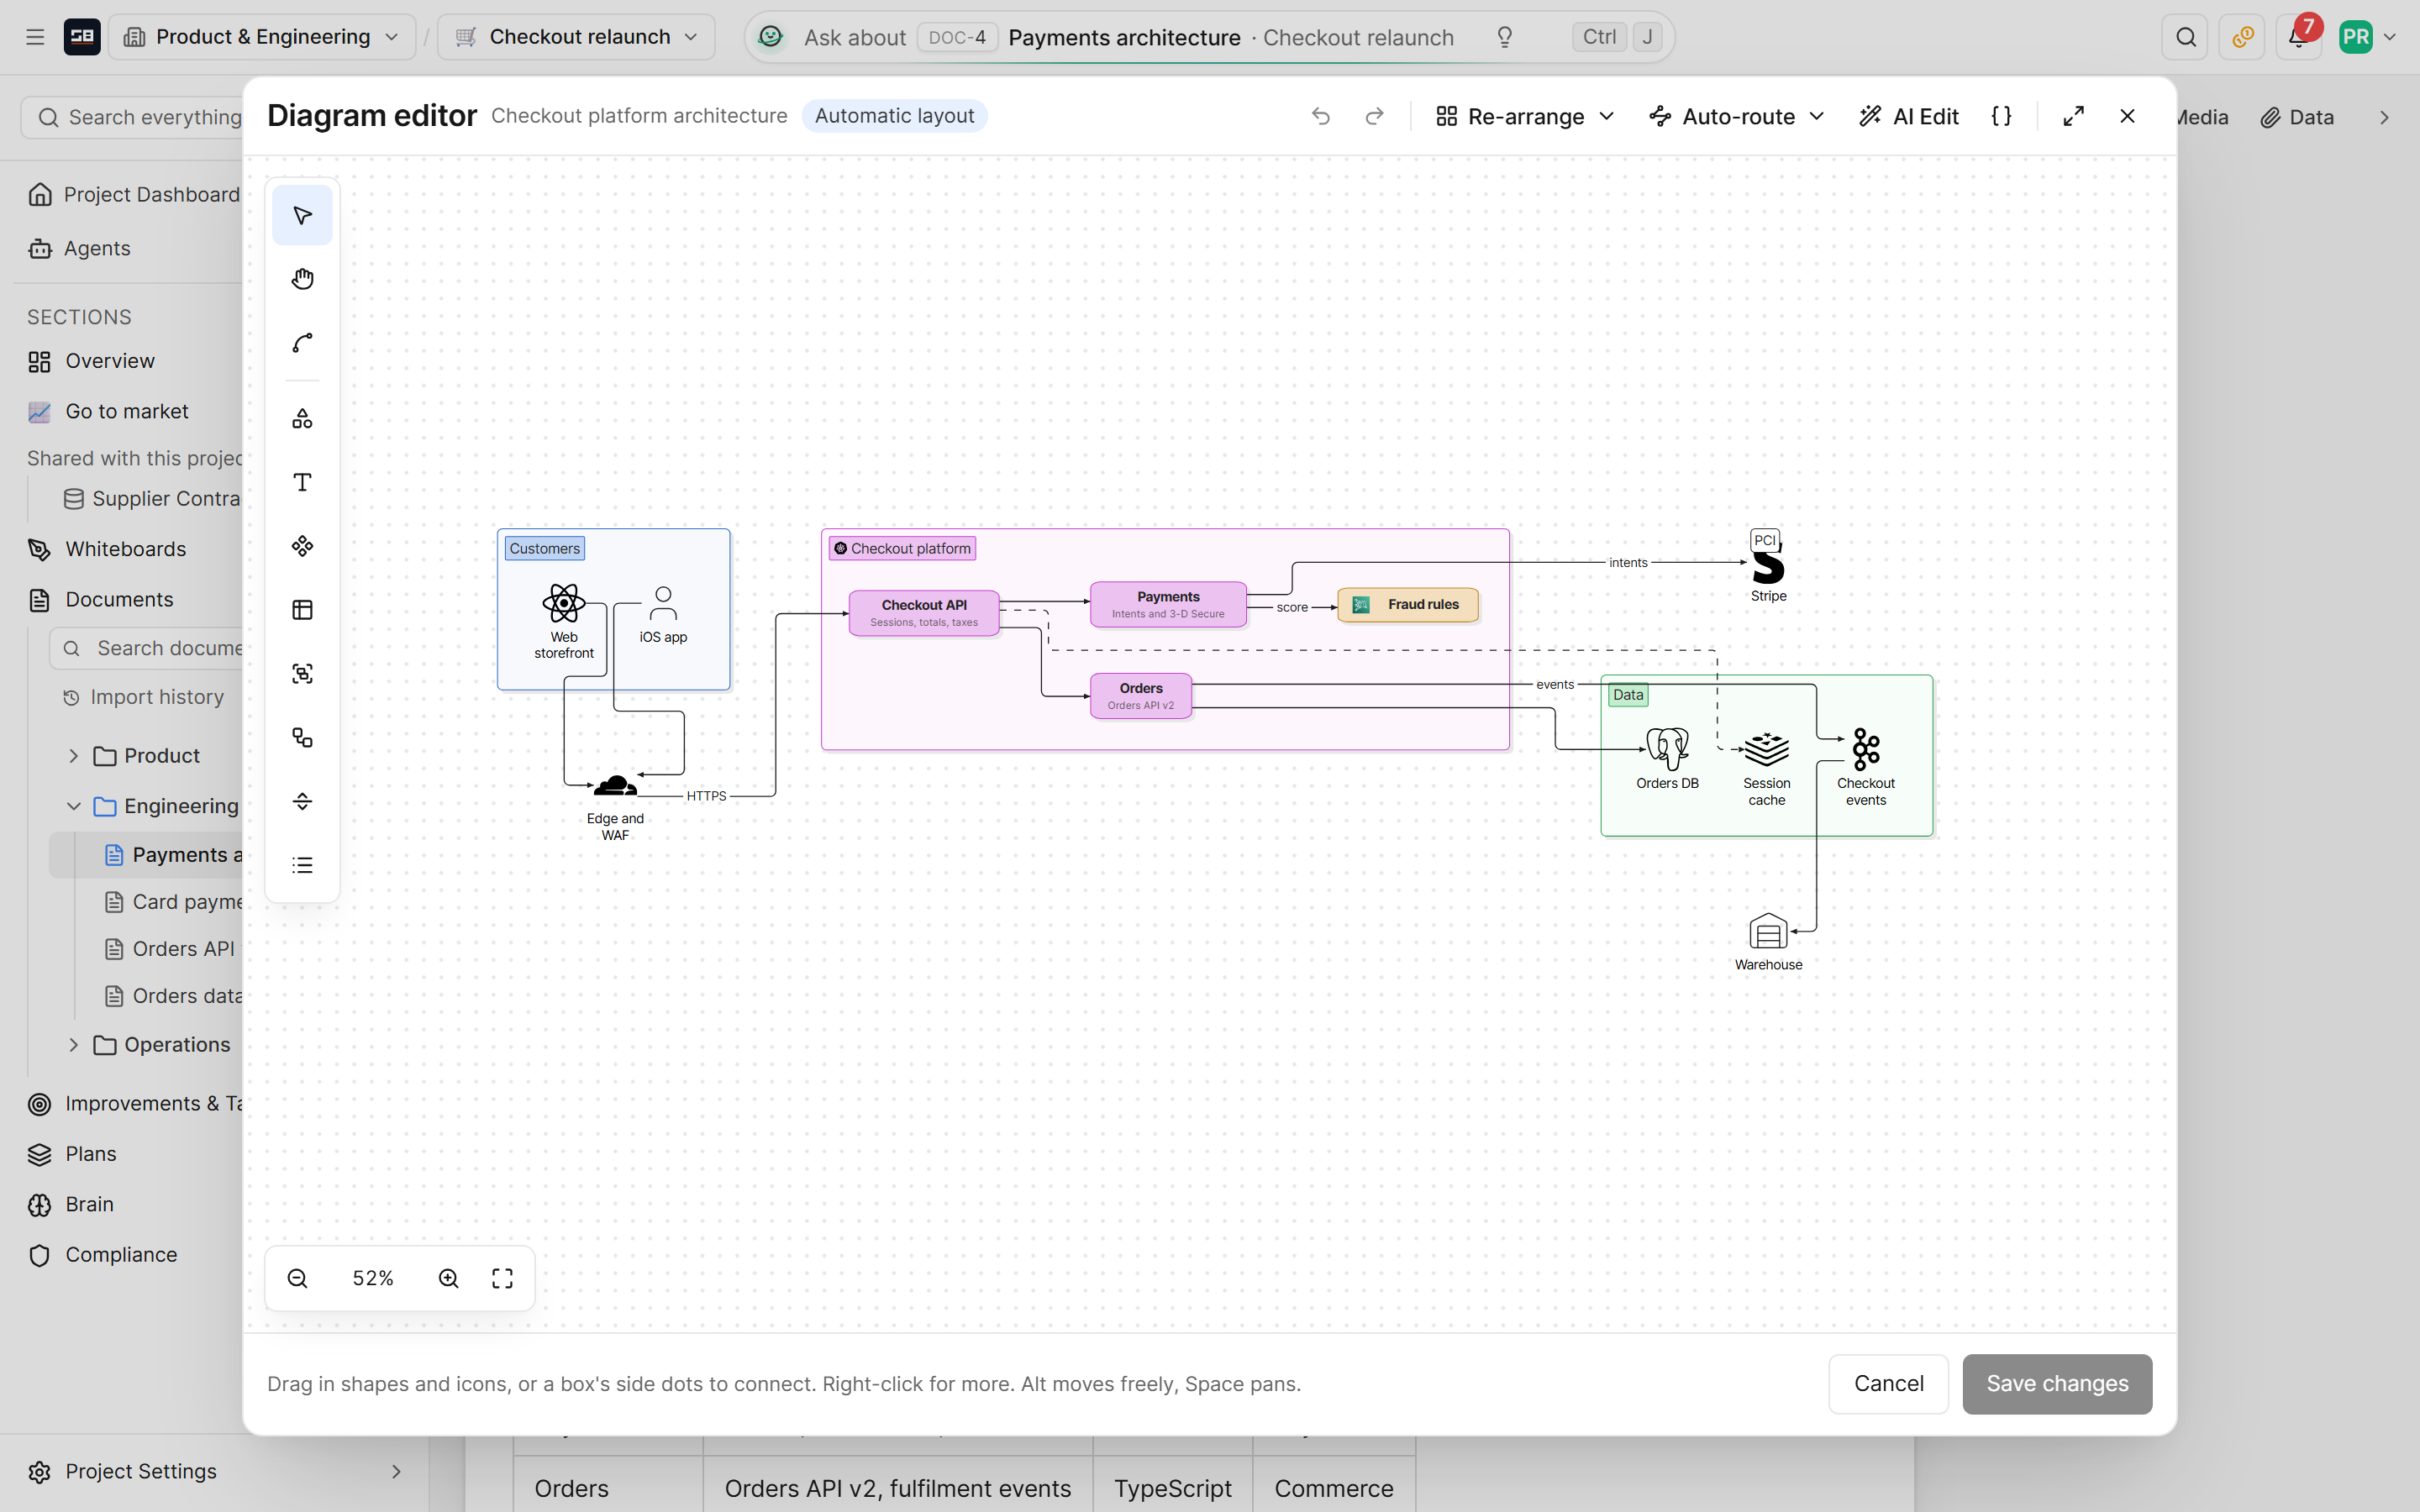Image resolution: width=2420 pixels, height=1512 pixels.
Task: Click the search icon in top bar
Action: pyautogui.click(x=2186, y=38)
